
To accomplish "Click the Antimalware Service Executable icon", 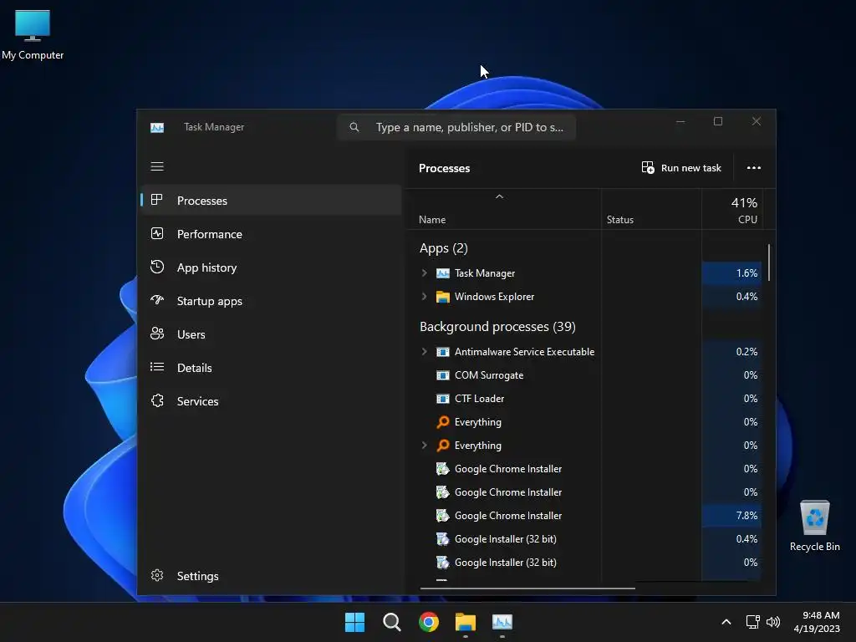I will pos(443,352).
